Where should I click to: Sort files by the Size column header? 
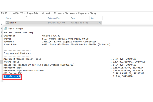click(x=92, y=18)
